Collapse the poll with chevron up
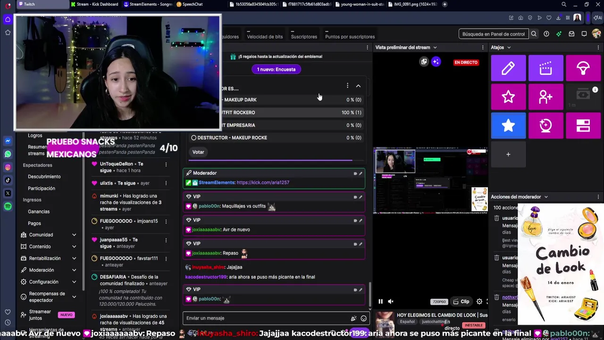 pyautogui.click(x=358, y=86)
